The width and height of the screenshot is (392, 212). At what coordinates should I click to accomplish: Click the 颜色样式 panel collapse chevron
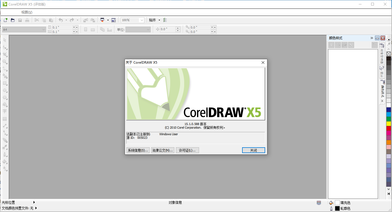coord(371,38)
